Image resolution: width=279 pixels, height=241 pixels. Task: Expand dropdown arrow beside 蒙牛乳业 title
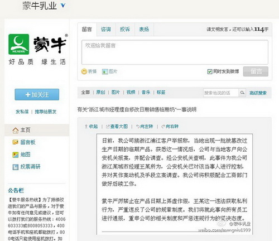point(63,6)
